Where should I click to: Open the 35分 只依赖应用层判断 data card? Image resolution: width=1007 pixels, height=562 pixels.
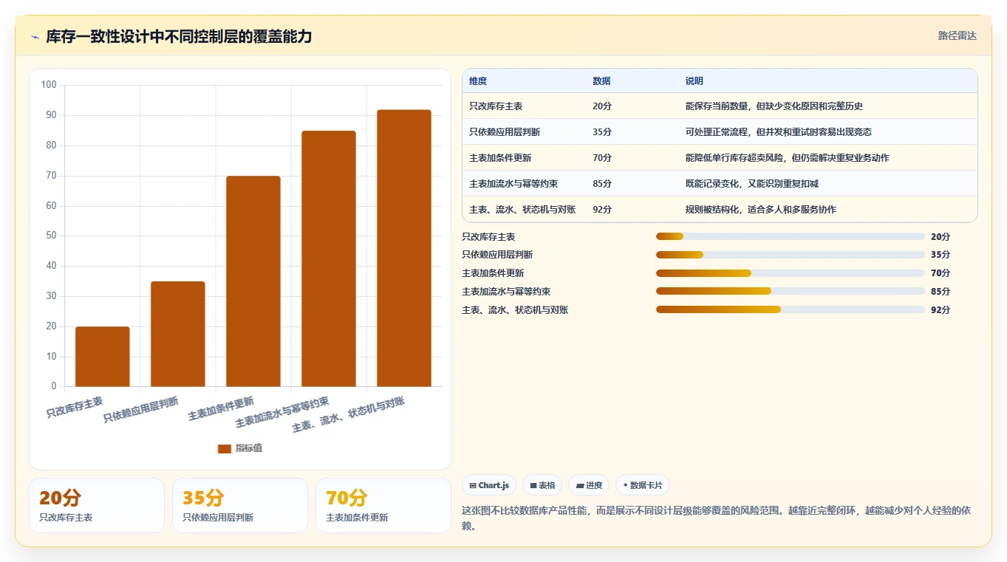(240, 505)
